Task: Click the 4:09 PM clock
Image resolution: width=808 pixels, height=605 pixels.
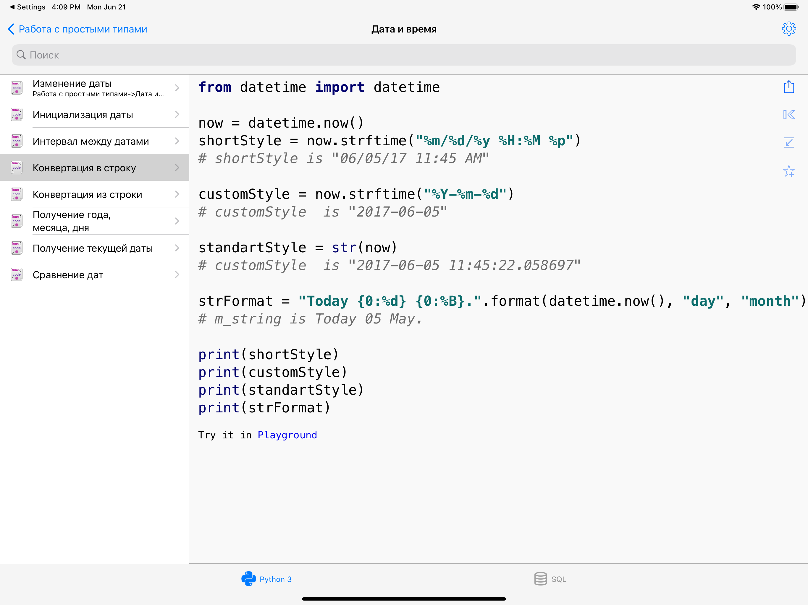Action: [66, 7]
